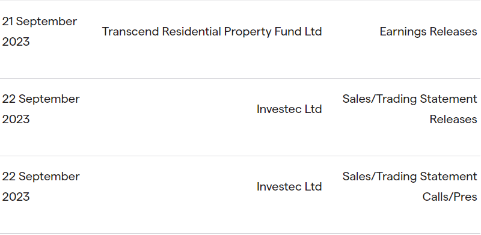
Task: Click 2023 beneath 21 September
Action: [x=16, y=41]
